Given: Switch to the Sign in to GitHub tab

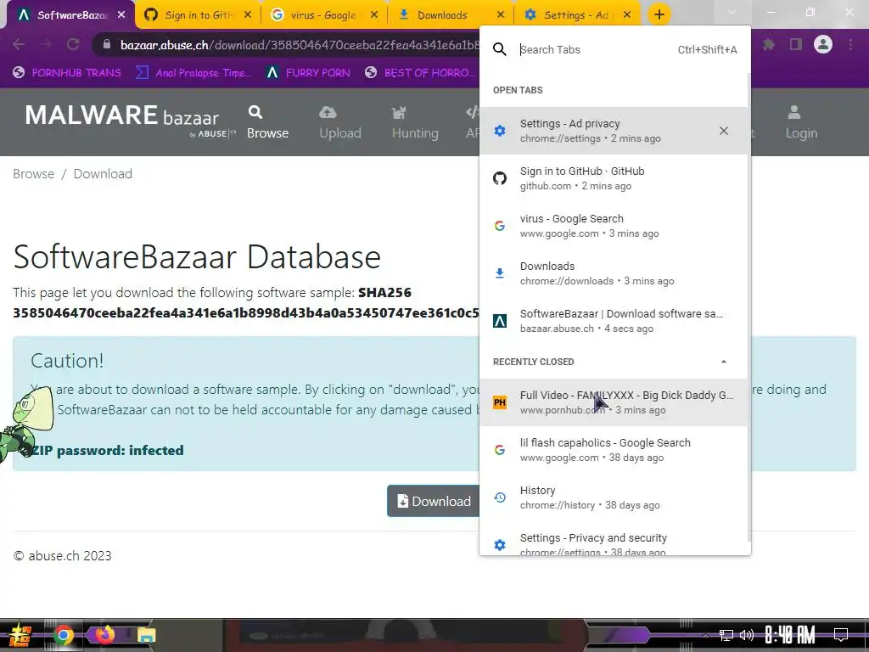Looking at the screenshot, I should coord(197,15).
